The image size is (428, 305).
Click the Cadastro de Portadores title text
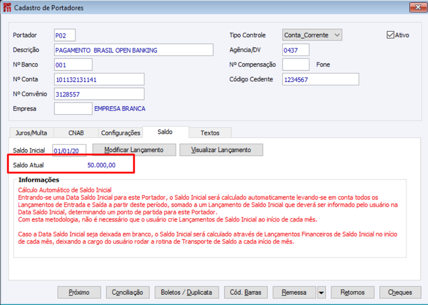click(49, 8)
